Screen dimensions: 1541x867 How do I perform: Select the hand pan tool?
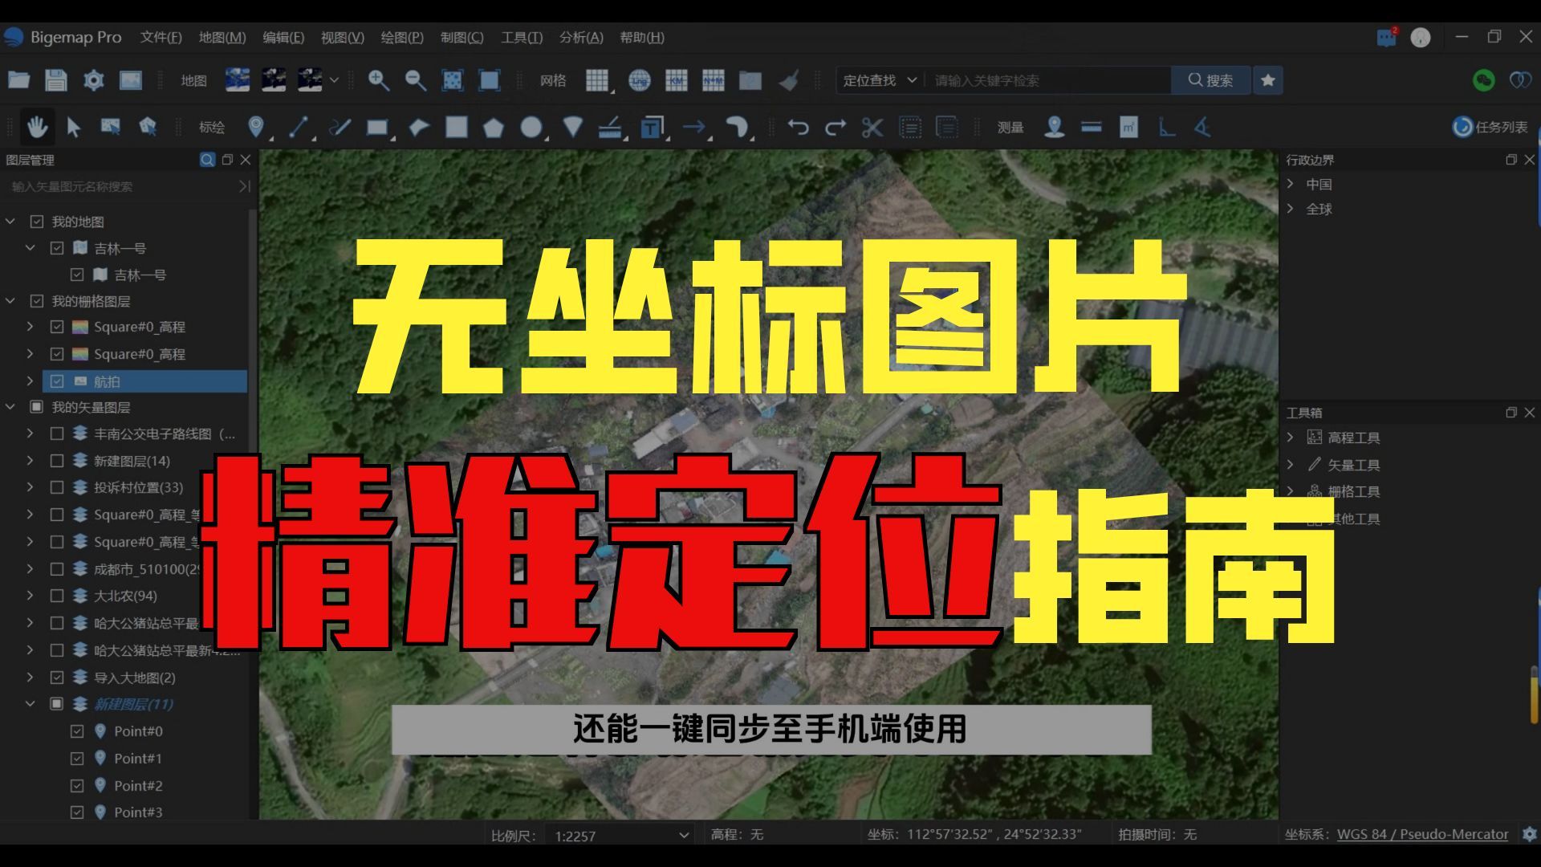coord(37,127)
